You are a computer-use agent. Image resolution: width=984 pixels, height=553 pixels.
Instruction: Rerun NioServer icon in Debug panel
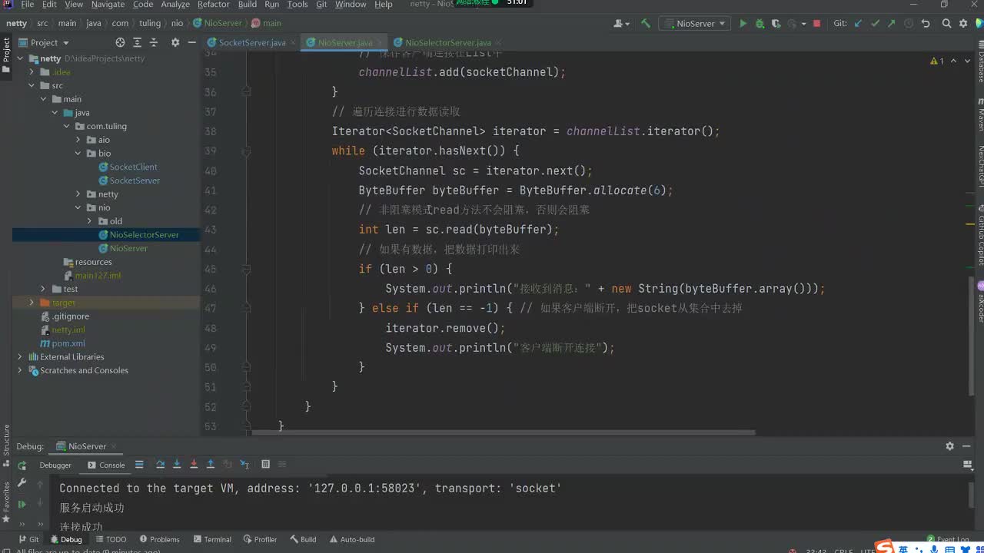(x=22, y=465)
